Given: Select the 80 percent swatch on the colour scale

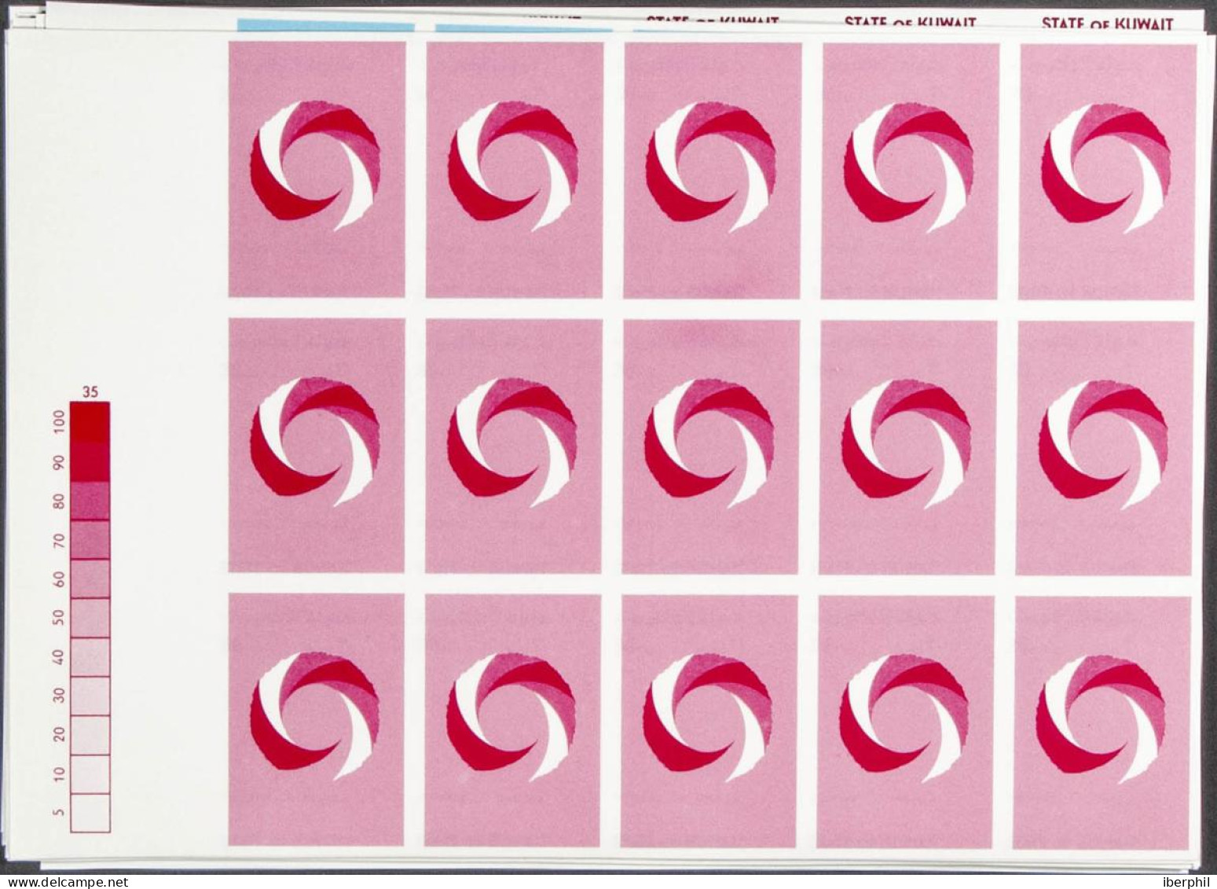Looking at the screenshot, I should (90, 501).
